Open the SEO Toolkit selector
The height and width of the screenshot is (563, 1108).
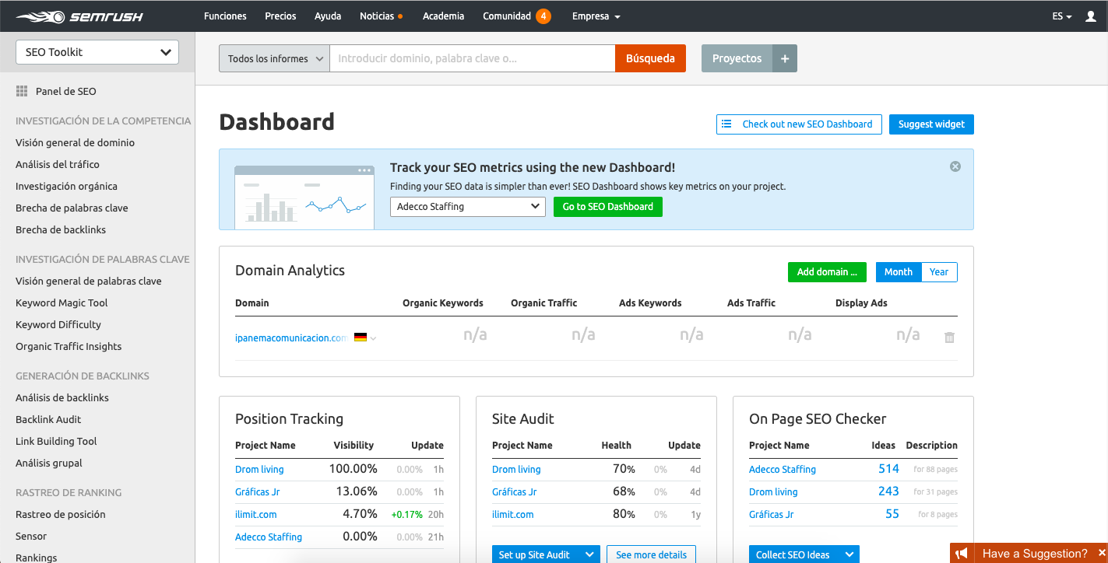tap(97, 51)
